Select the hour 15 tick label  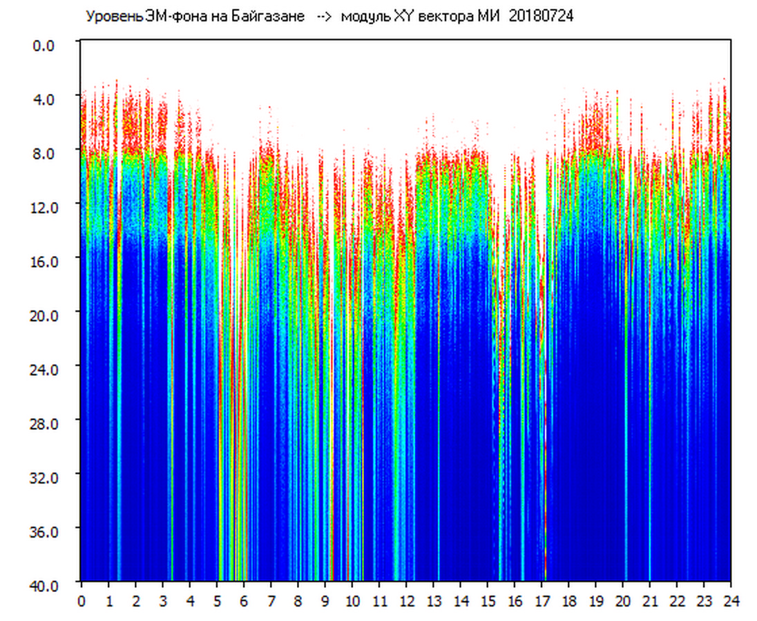488,601
